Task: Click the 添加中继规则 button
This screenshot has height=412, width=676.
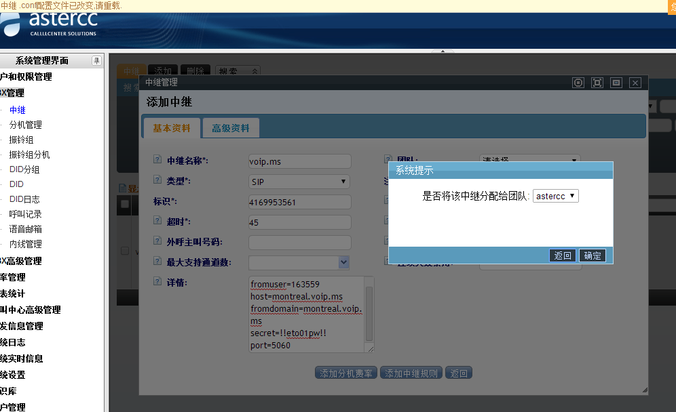Action: point(412,373)
